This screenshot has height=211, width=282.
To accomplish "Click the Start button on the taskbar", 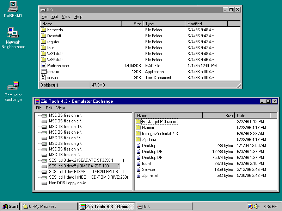I will [x=10, y=206].
